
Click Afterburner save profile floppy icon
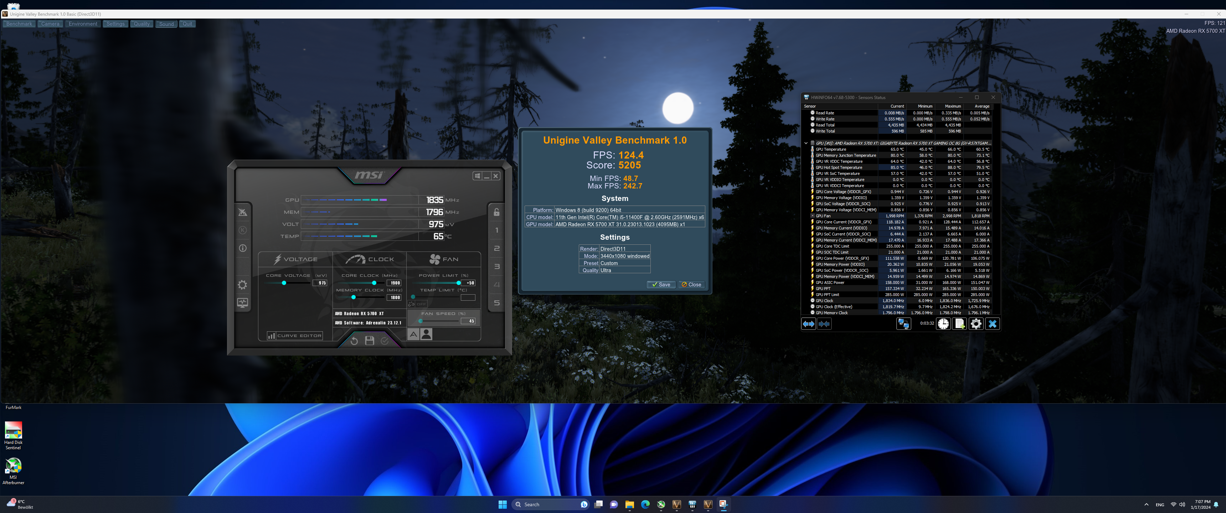coord(369,341)
